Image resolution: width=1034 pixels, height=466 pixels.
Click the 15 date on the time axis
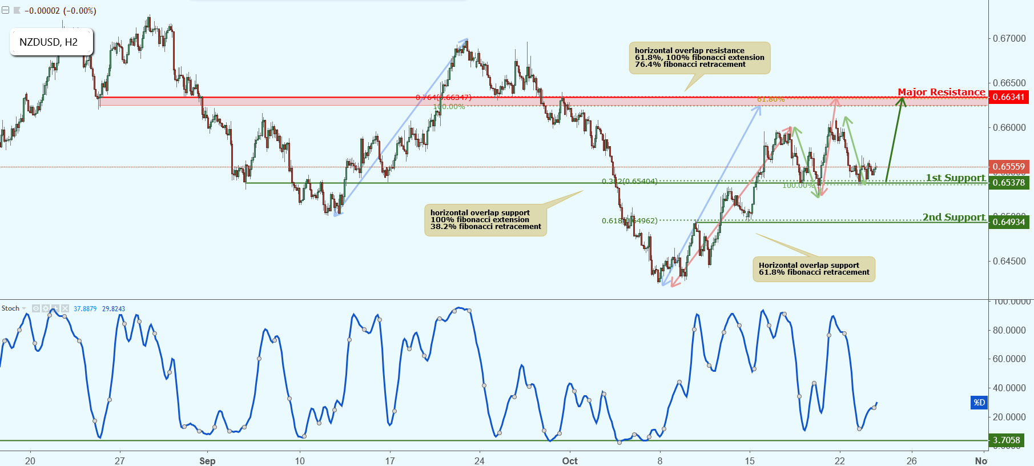coord(750,461)
